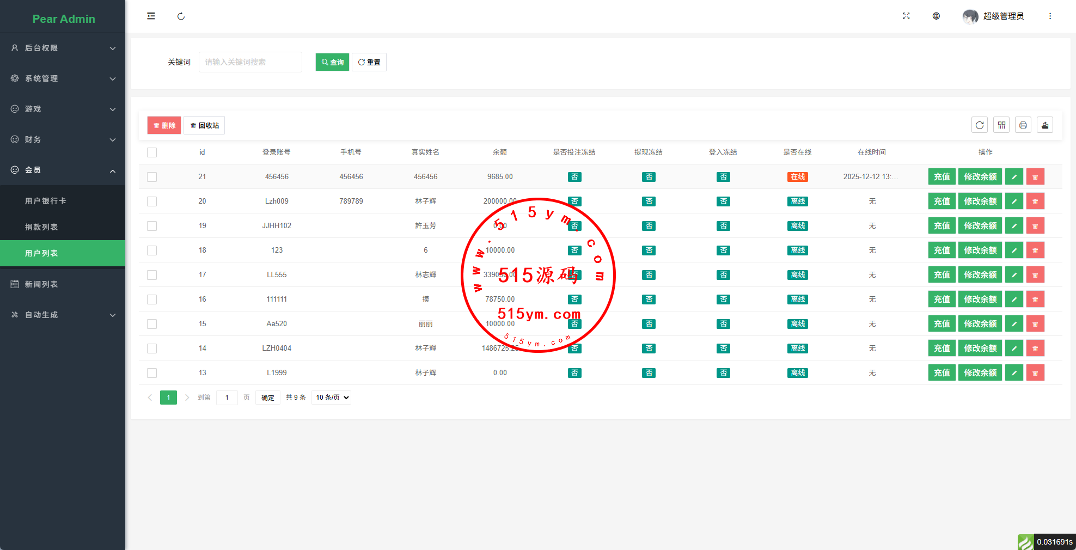Expand the 系统管理 sidebar menu

point(63,78)
